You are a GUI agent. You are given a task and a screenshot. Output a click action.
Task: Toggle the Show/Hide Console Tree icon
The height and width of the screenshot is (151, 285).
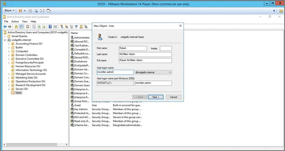pos(22,27)
